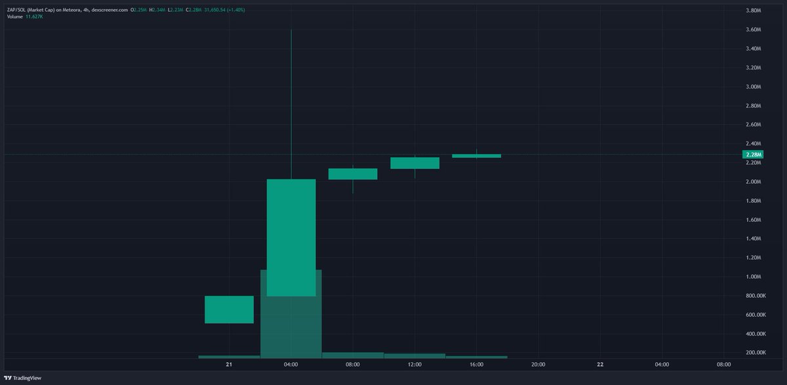Click the upper wick reaching 3.60M
The height and width of the screenshot is (385, 787).
point(291,98)
